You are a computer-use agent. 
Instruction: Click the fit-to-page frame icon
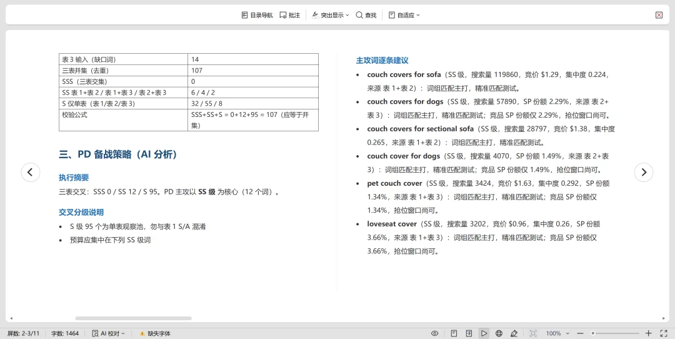coord(533,333)
